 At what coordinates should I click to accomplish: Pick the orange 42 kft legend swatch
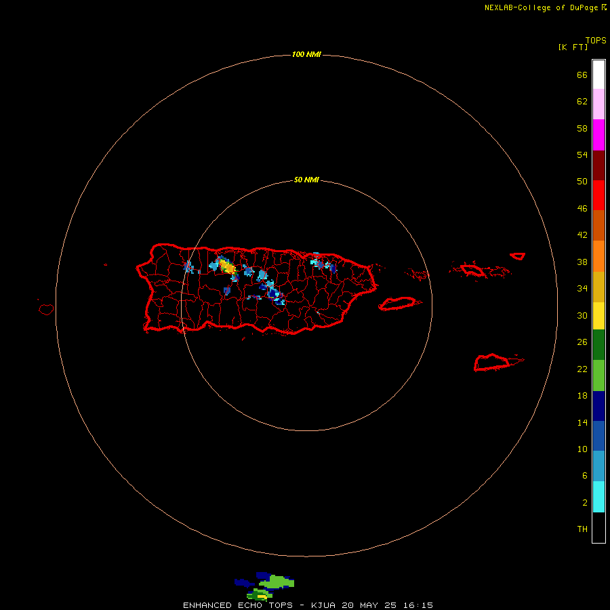click(x=598, y=256)
